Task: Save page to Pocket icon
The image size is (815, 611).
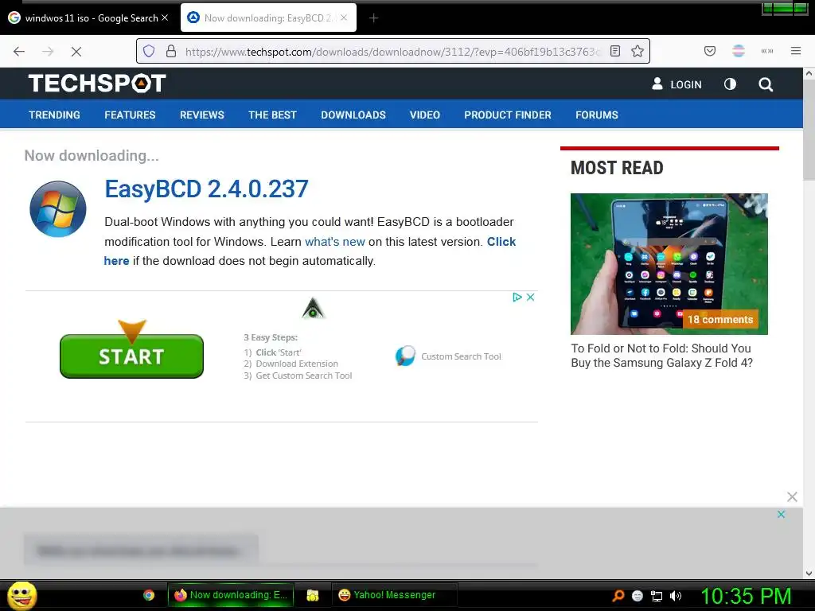Action: 710,51
